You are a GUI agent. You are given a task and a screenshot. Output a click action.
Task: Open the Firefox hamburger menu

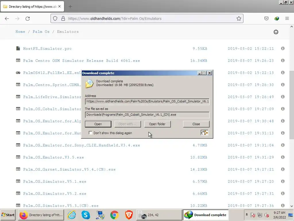(287, 18)
